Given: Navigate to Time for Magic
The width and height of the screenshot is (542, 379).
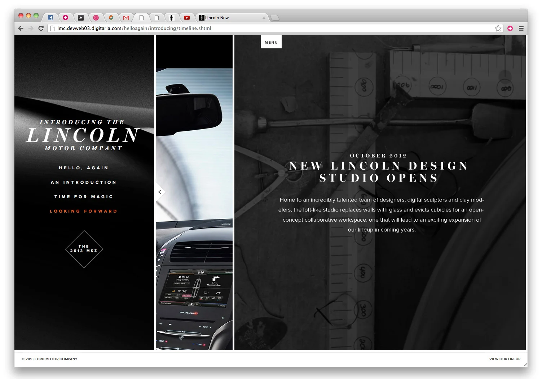Looking at the screenshot, I should 84,197.
